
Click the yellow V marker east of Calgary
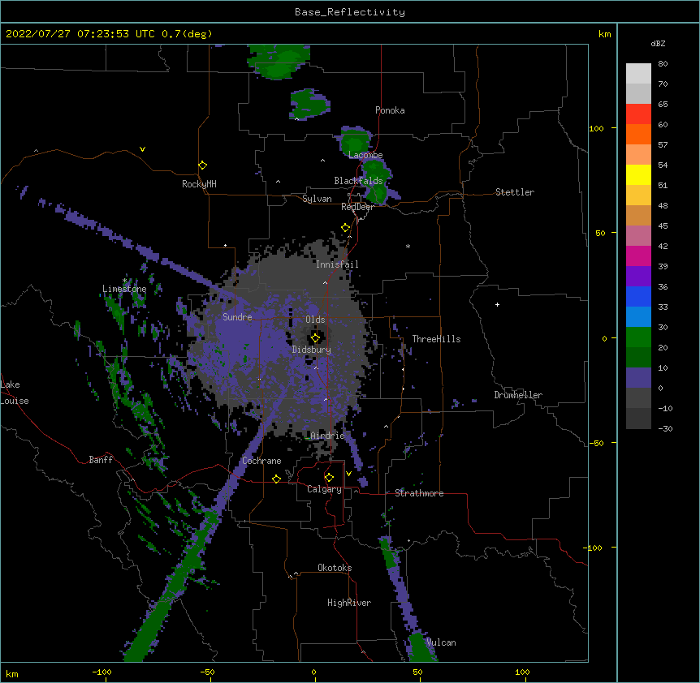[x=348, y=474]
